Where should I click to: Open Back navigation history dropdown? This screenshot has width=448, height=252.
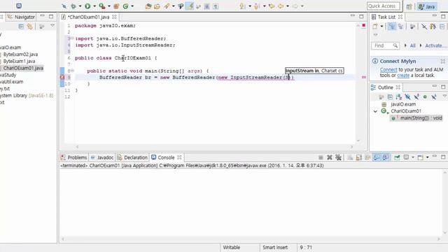pos(288,6)
